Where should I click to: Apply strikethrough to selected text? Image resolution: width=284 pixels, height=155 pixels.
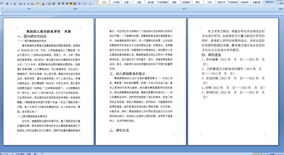pos(21,4)
